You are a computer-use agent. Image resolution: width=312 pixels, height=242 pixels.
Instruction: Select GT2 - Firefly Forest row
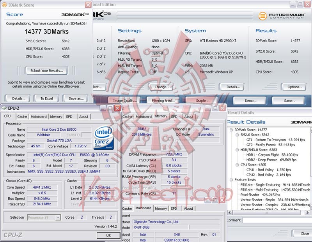click(271, 145)
